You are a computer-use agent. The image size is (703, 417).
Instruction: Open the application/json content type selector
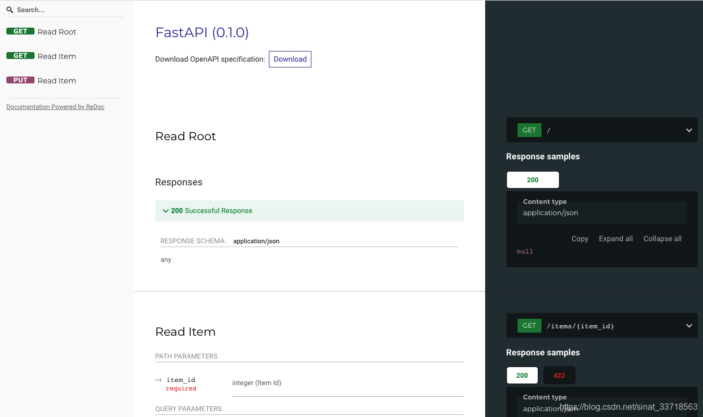602,212
